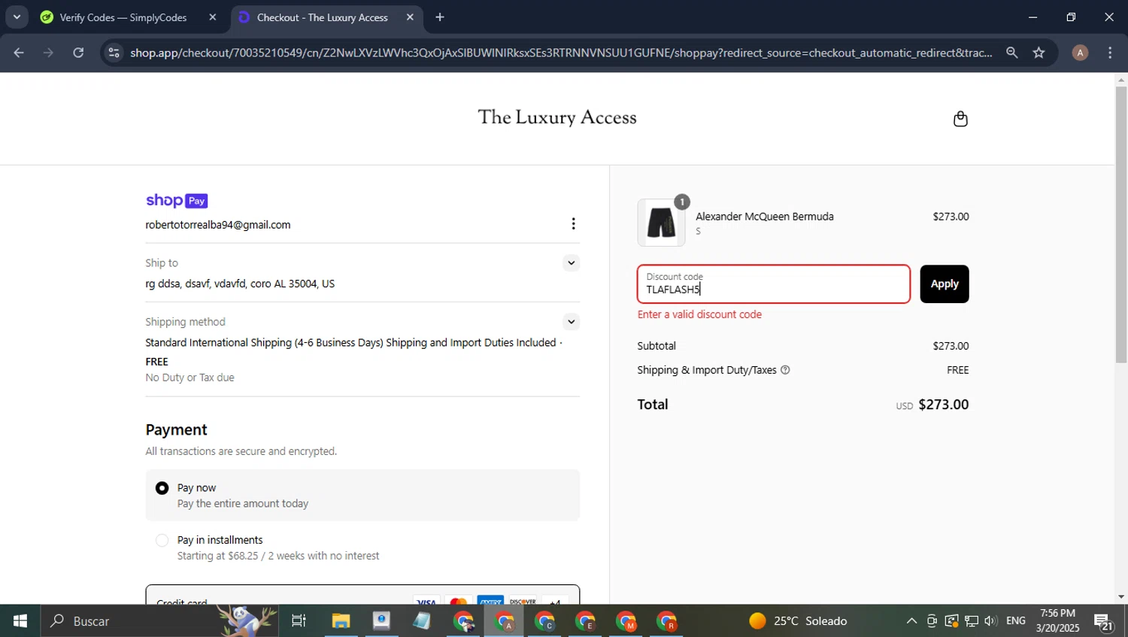Image resolution: width=1128 pixels, height=637 pixels.
Task: Open the Windows Start menu
Action: [x=20, y=621]
